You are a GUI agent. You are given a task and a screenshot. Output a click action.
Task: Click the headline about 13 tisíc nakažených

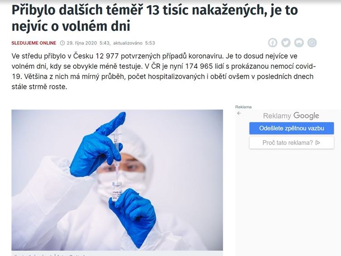point(155,18)
